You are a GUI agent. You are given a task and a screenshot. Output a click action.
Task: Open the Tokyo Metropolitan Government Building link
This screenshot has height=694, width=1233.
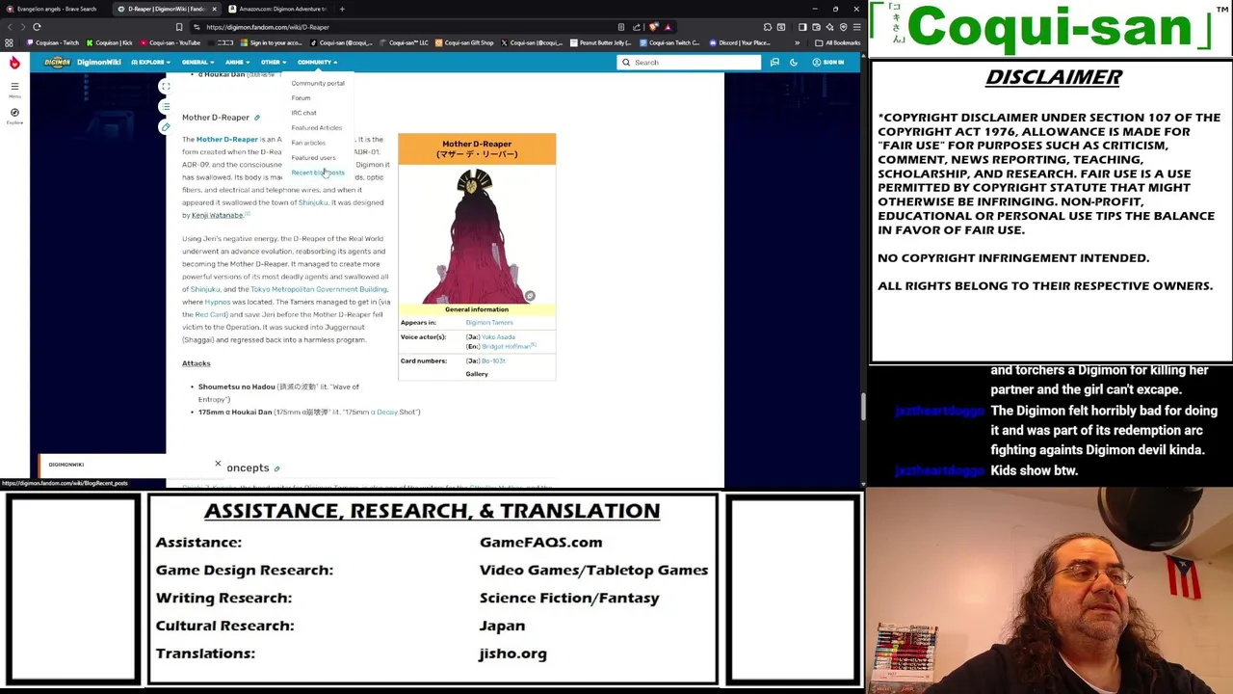[x=319, y=289]
